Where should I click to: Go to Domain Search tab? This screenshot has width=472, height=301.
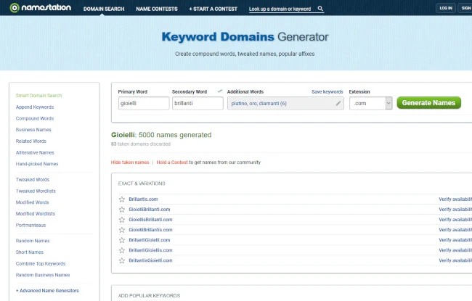click(x=103, y=9)
